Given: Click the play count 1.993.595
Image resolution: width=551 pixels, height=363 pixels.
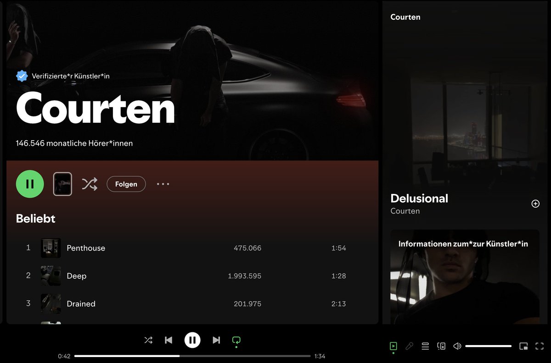Looking at the screenshot, I should click(245, 276).
